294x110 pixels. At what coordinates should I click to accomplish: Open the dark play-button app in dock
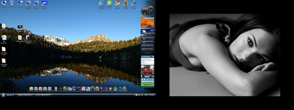click(102, 89)
